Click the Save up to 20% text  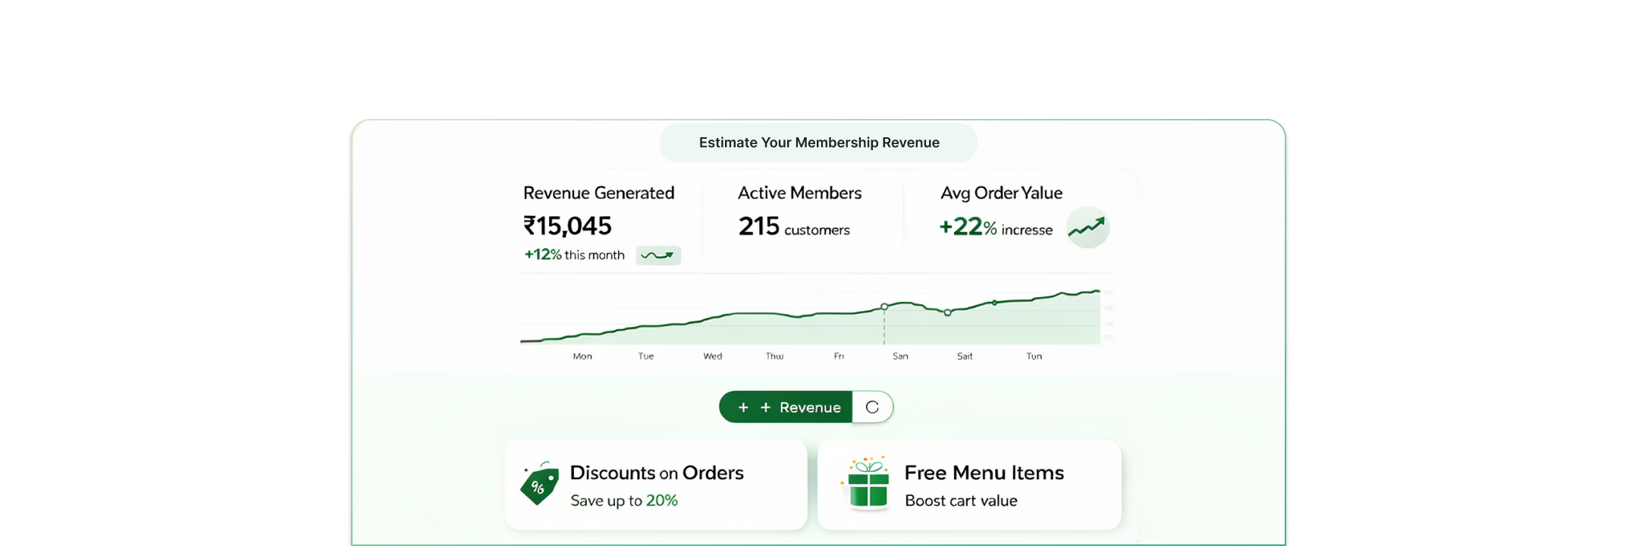pos(623,500)
